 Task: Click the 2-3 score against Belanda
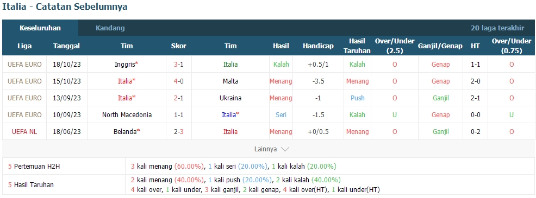point(178,131)
